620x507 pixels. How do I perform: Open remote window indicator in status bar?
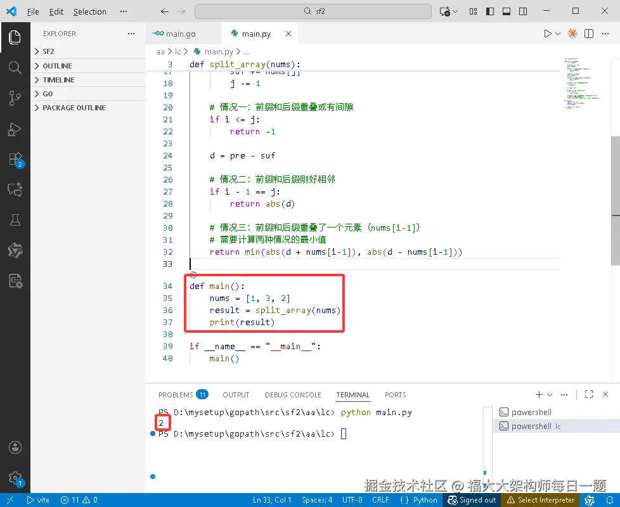[x=10, y=500]
